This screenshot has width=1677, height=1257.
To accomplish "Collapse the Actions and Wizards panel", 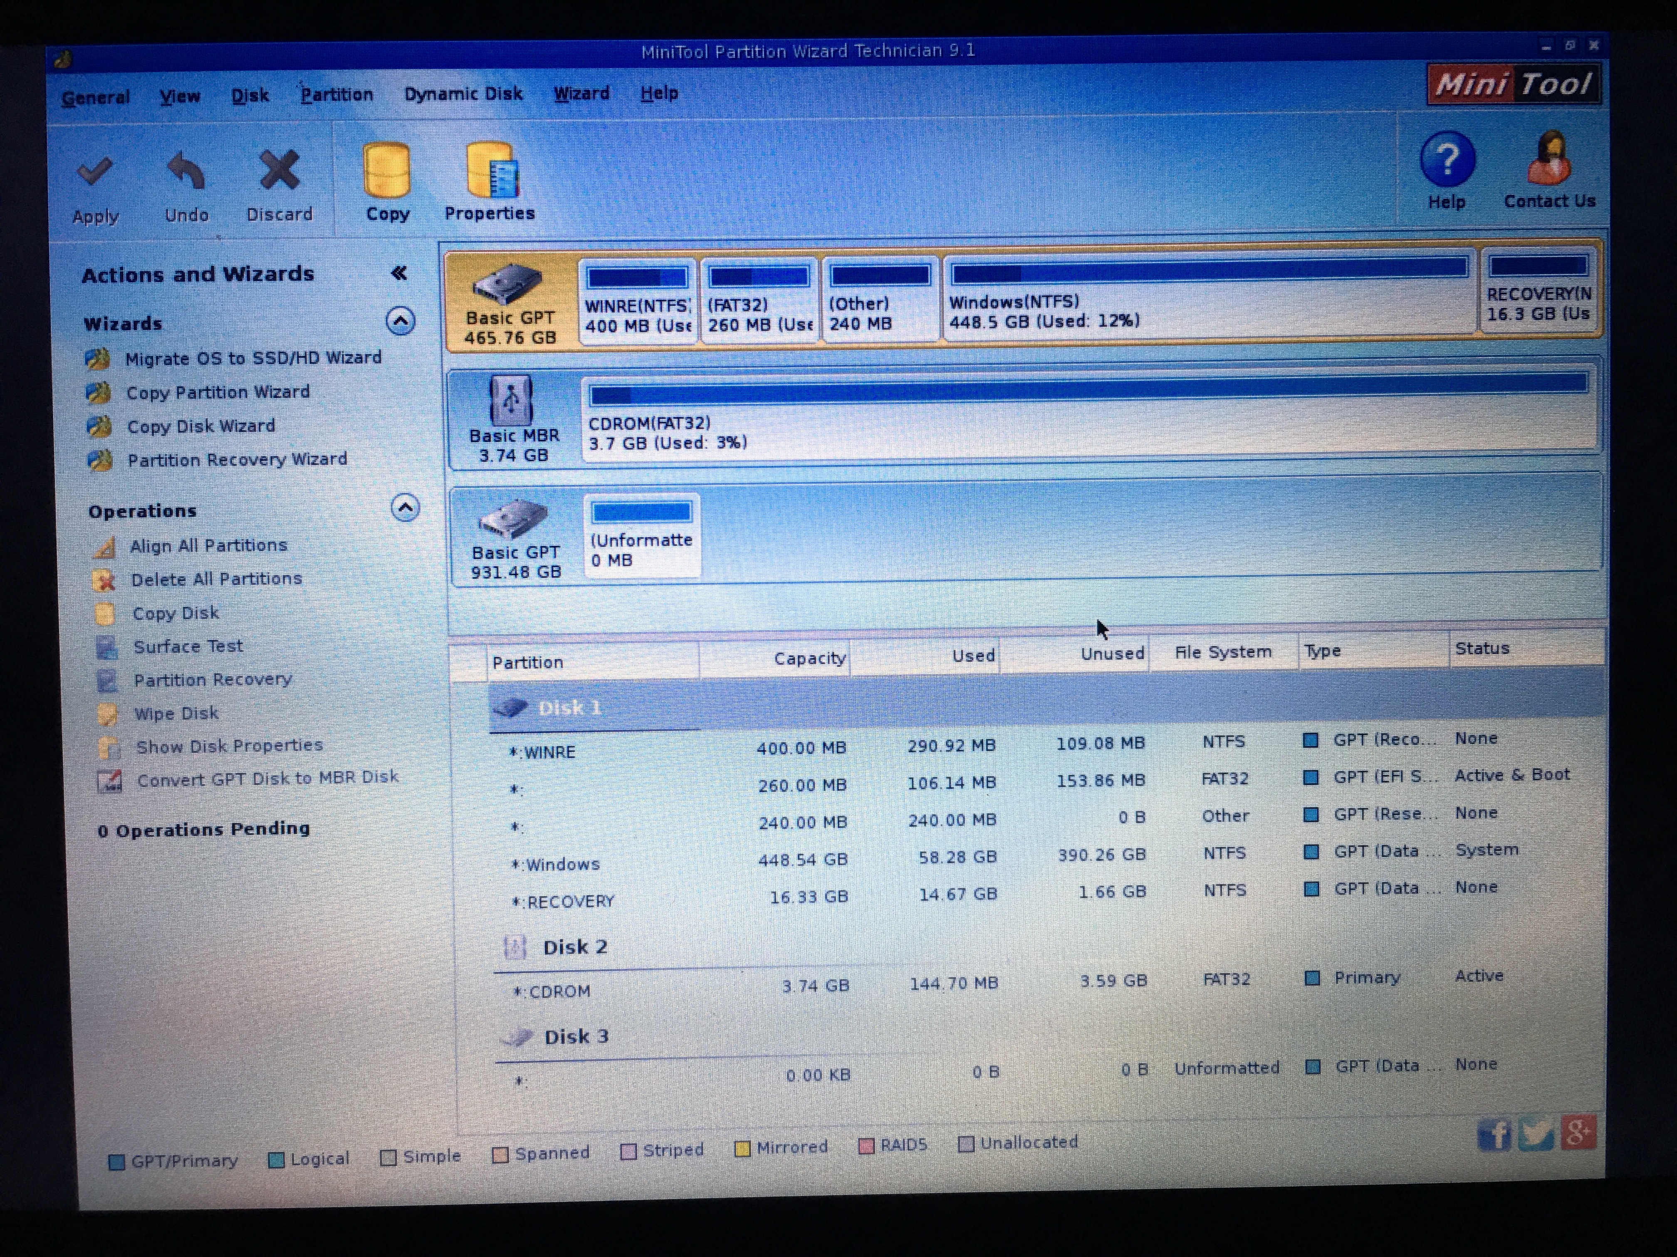I will click(399, 274).
